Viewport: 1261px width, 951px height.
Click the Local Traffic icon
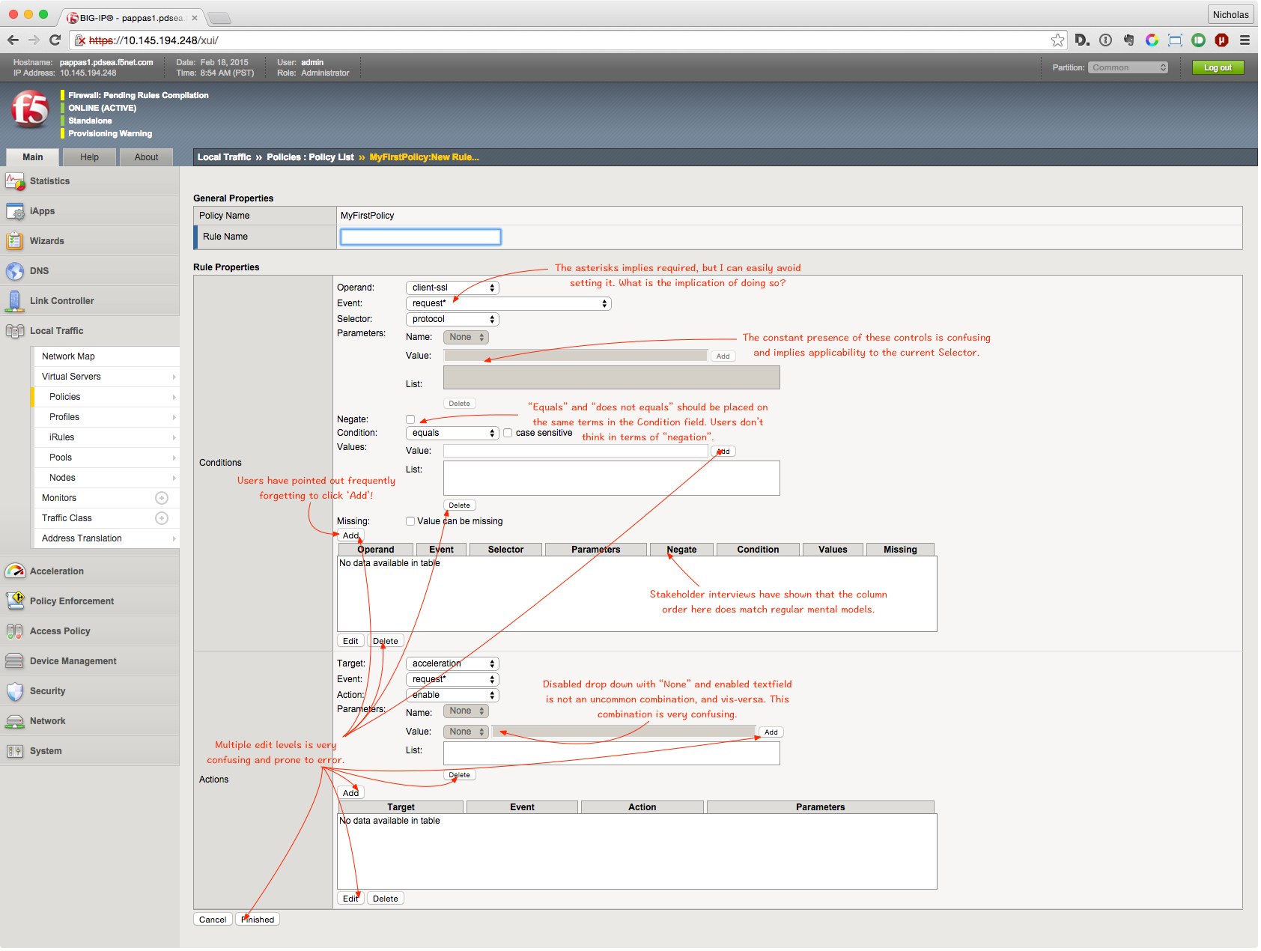coord(15,331)
